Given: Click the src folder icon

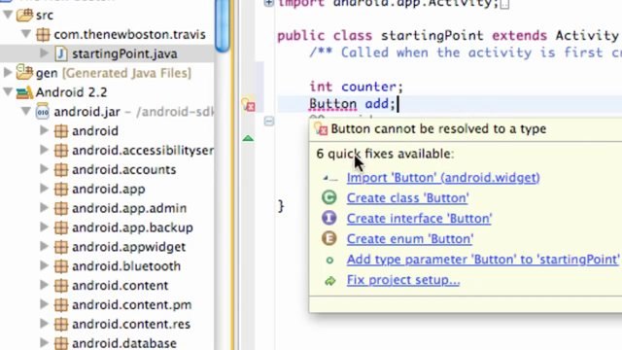Looking at the screenshot, I should 24,15.
